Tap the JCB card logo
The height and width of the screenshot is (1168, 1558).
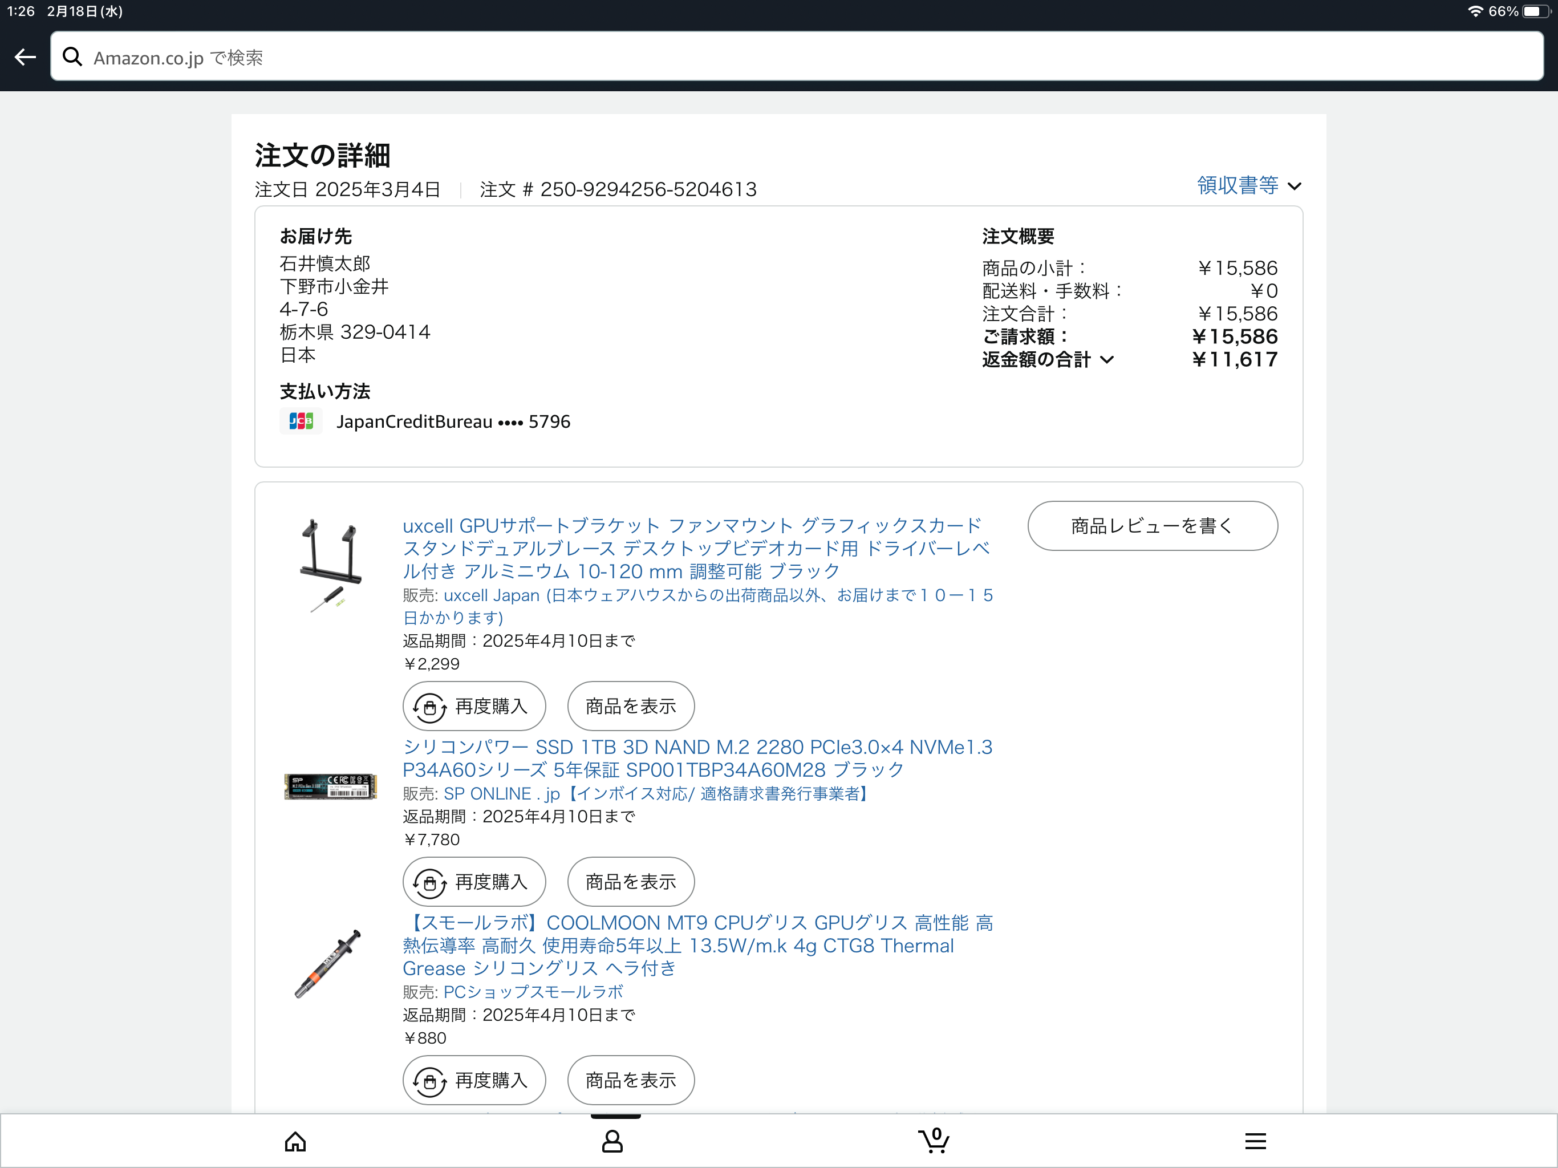pyautogui.click(x=301, y=421)
